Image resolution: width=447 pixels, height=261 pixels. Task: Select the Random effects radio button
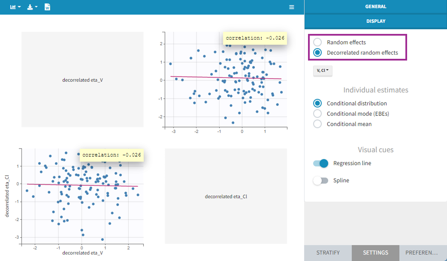(x=317, y=42)
